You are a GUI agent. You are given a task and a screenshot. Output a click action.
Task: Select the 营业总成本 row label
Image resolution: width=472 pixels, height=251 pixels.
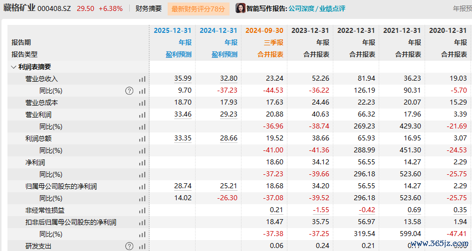coord(41,103)
